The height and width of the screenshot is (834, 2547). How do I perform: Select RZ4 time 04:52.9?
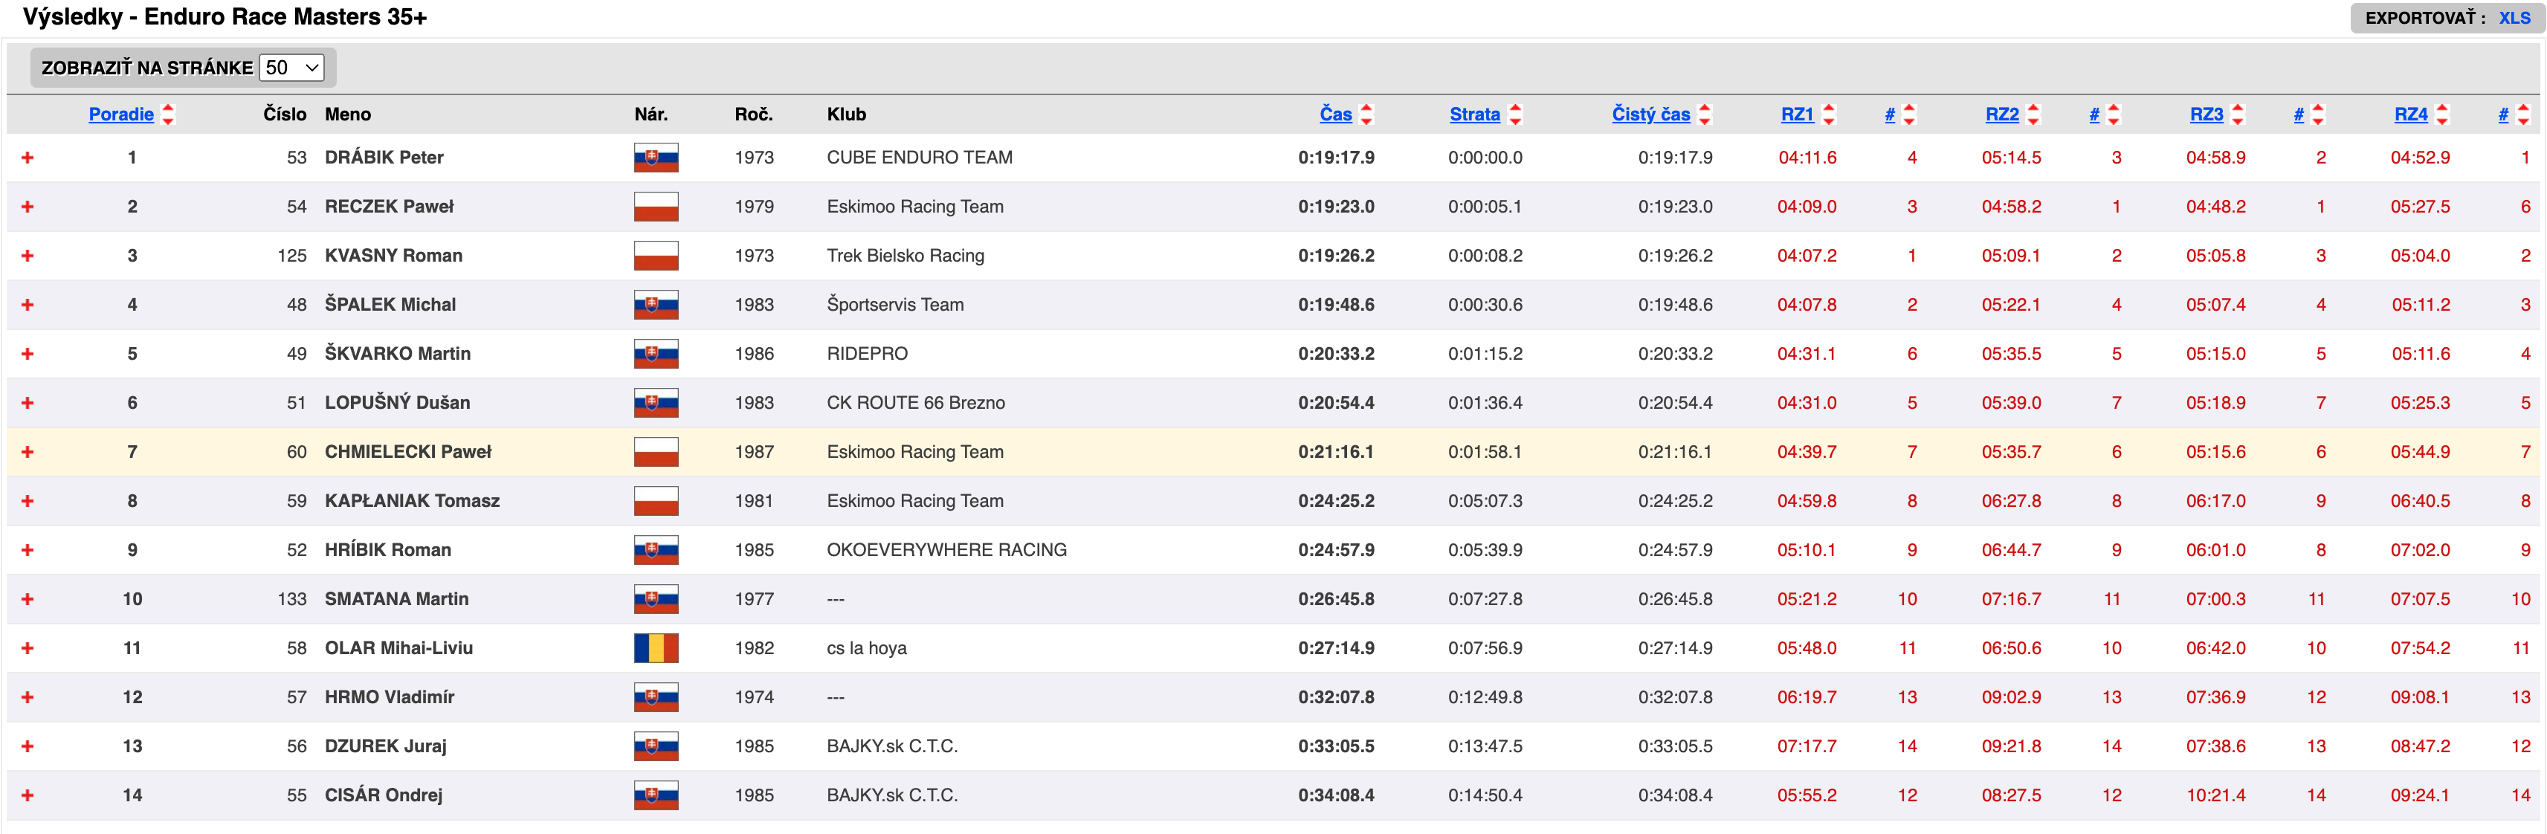click(x=2421, y=157)
